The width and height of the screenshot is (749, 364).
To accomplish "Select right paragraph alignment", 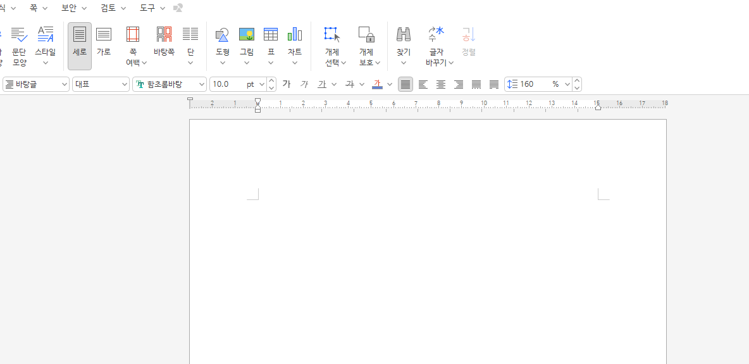I will point(459,84).
